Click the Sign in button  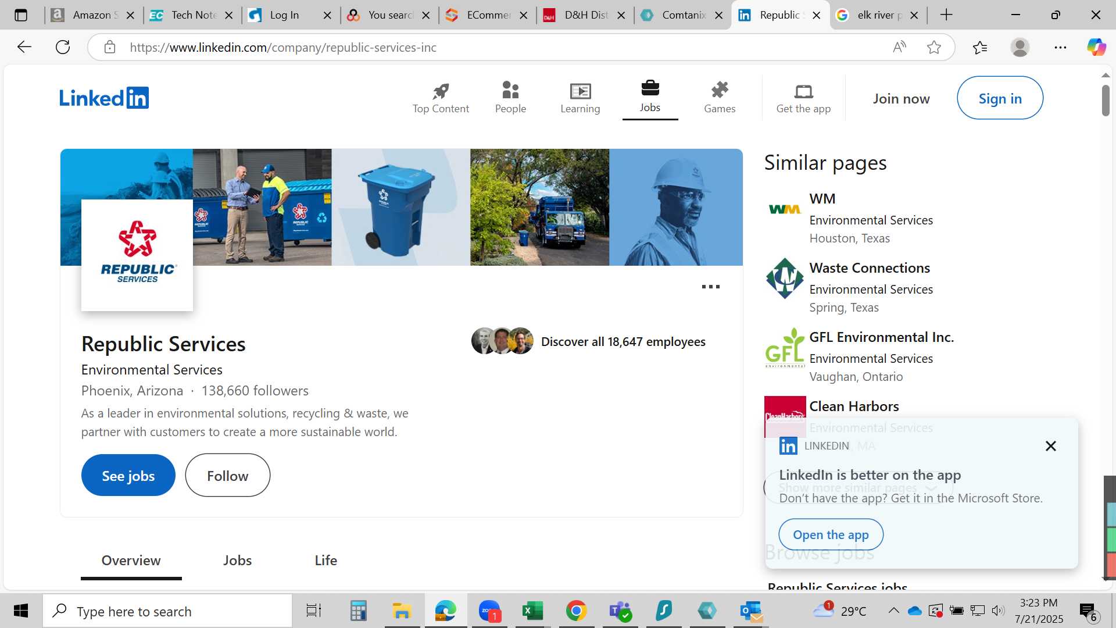pyautogui.click(x=1000, y=98)
